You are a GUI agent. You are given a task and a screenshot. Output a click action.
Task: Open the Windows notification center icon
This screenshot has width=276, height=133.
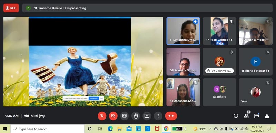269,129
